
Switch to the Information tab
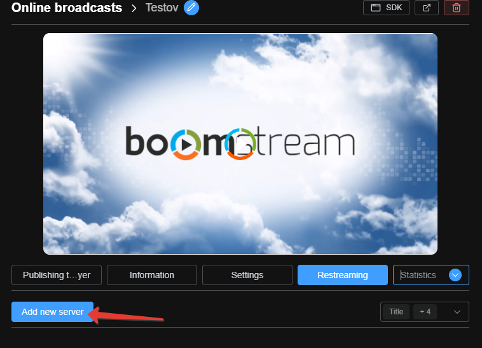pos(152,275)
